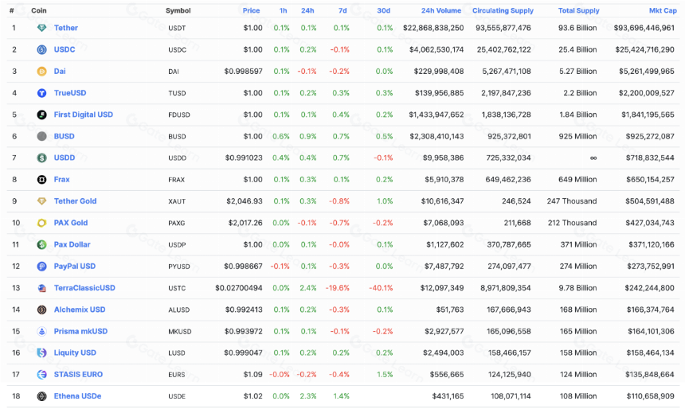Screen dimensions: 685x409
Task: Open the Tether Gold link
Action: (x=75, y=201)
